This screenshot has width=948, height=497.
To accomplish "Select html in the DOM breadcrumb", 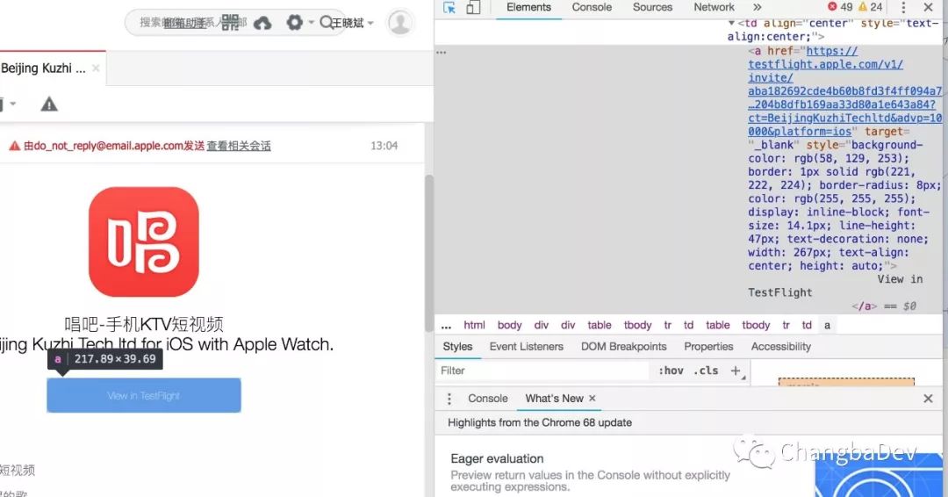I will click(474, 325).
